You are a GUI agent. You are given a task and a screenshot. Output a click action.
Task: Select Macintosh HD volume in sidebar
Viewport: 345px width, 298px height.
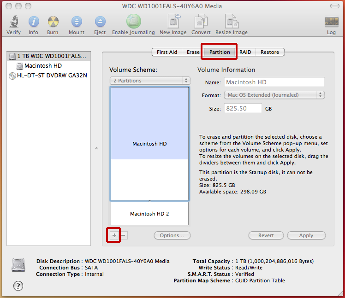pos(48,66)
